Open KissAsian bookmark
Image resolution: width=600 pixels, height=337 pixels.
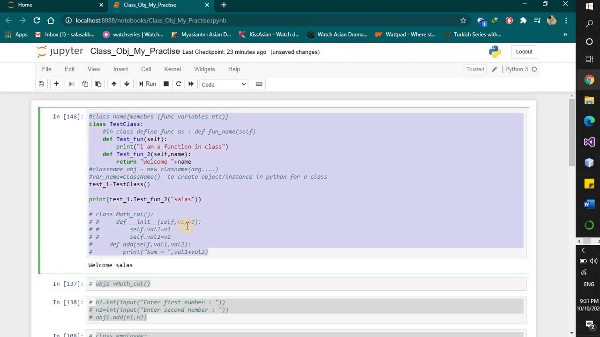(269, 34)
